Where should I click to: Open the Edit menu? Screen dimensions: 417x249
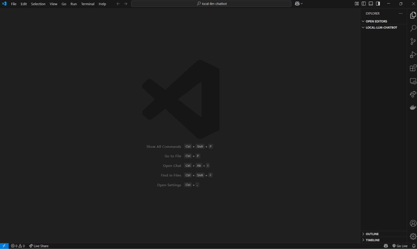click(24, 4)
